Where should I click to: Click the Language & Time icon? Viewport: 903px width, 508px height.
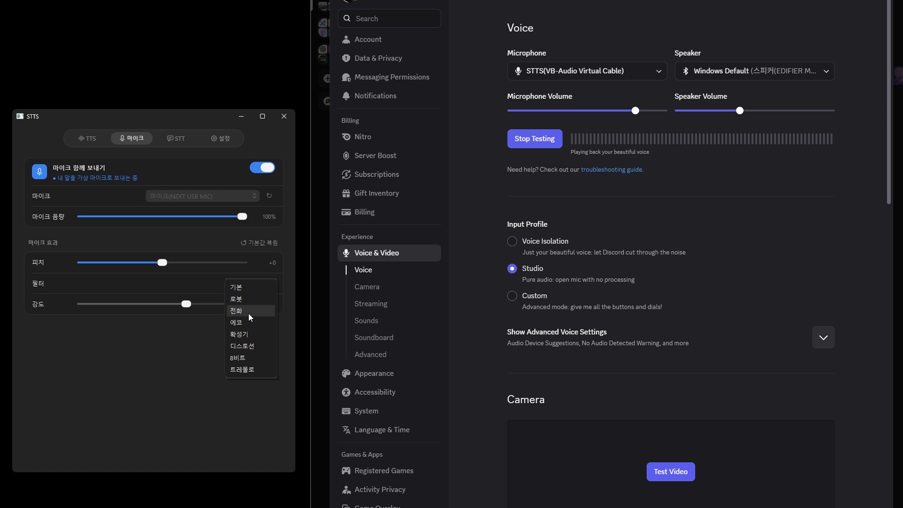point(346,430)
